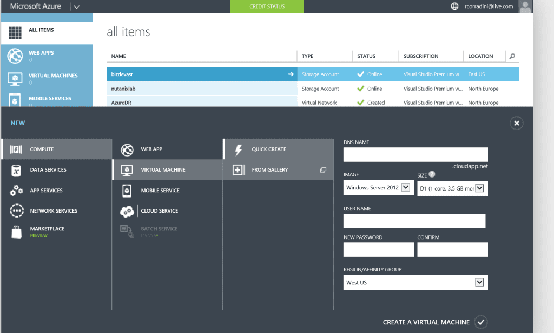The height and width of the screenshot is (333, 554).
Task: Click North Europe location of nutanixlab
Action: click(483, 89)
